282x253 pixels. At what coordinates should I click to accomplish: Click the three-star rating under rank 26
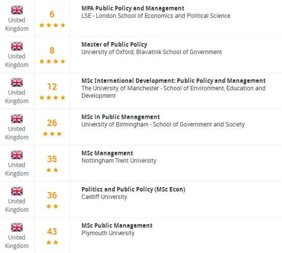coord(52,134)
